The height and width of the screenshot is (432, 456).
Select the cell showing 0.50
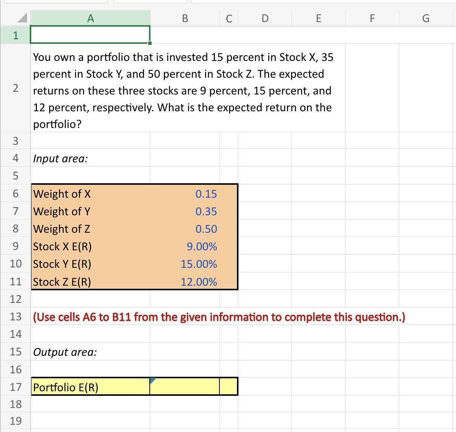tap(185, 229)
